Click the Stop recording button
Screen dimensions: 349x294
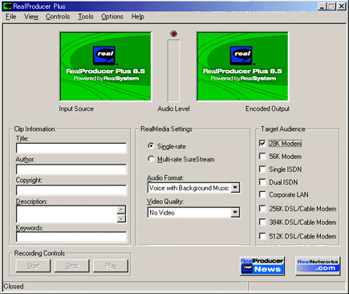[x=72, y=266]
